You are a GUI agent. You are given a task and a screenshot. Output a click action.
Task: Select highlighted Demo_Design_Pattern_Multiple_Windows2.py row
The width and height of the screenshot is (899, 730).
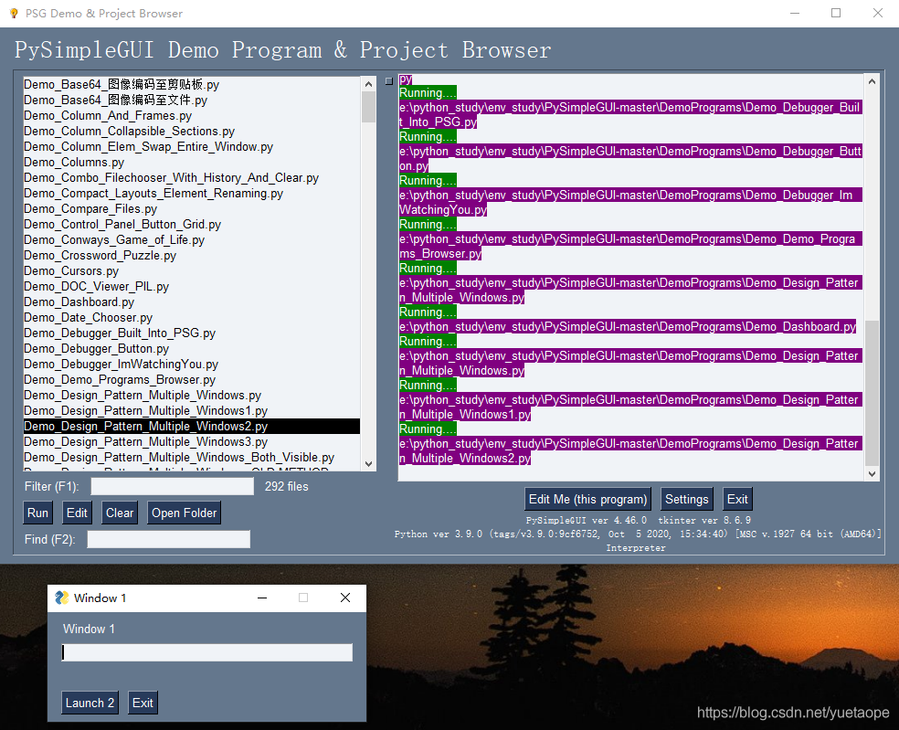click(192, 426)
